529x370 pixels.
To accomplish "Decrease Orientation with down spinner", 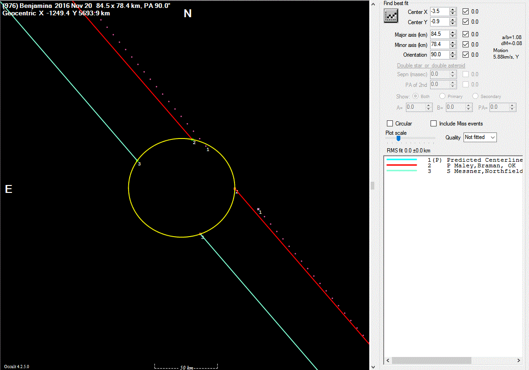I will [453, 56].
